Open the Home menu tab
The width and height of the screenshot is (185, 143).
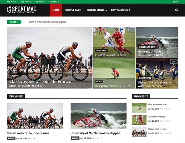point(56,10)
